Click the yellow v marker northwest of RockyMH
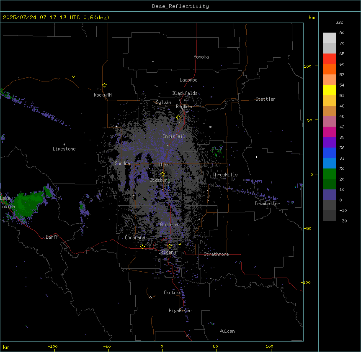Screen dimensions: 361x352 73,77
